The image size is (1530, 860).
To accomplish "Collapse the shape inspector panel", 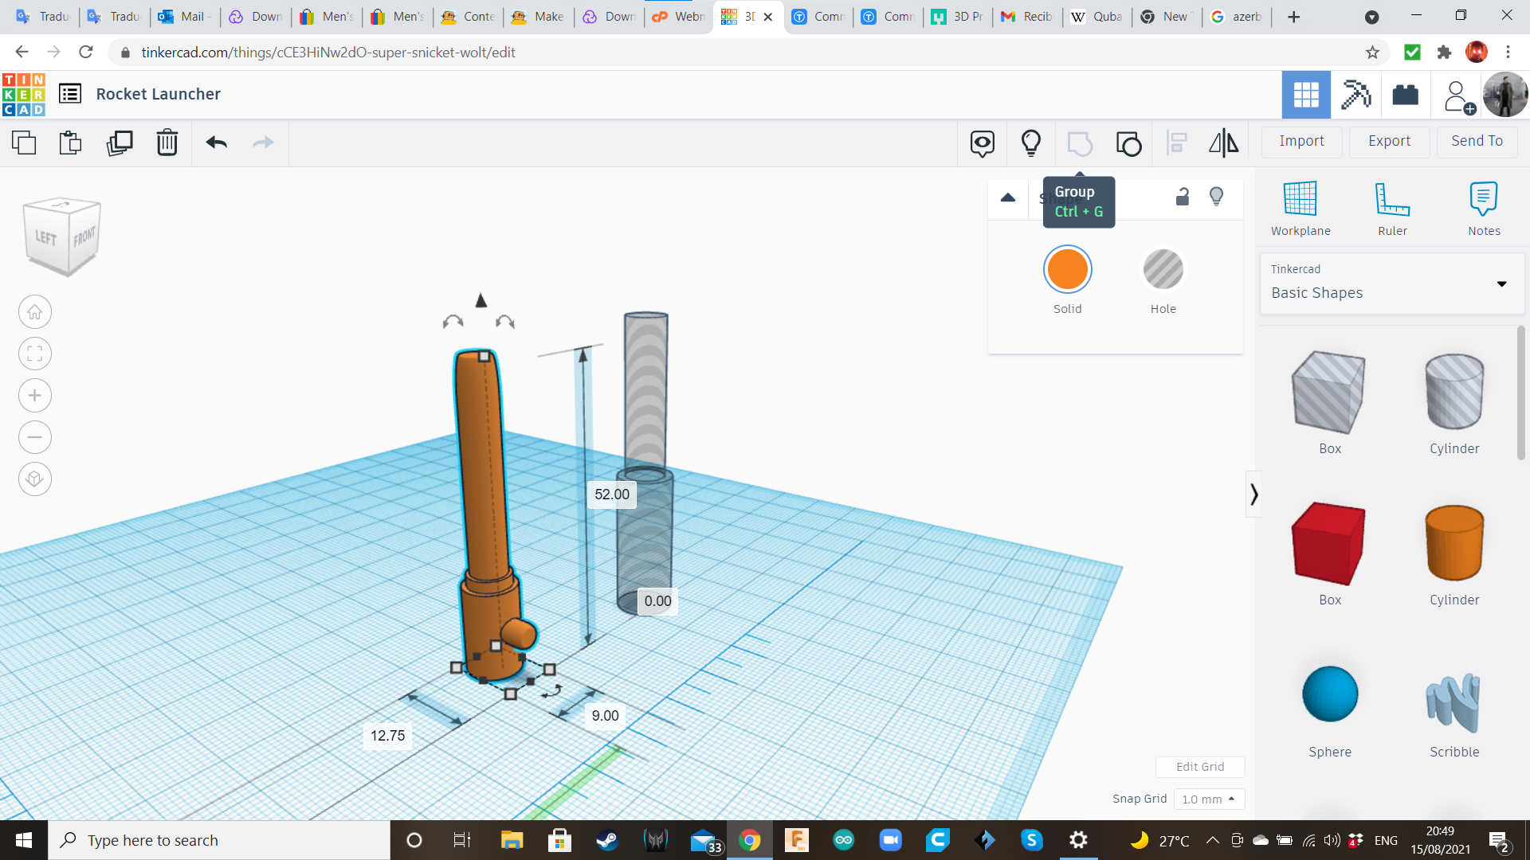I will point(1008,197).
